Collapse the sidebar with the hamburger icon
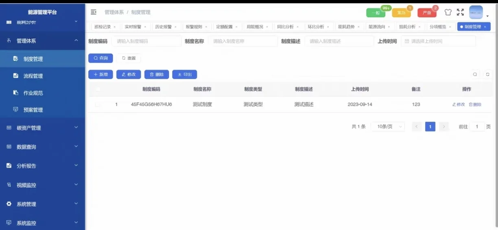This screenshot has height=230, width=498. pos(94,12)
